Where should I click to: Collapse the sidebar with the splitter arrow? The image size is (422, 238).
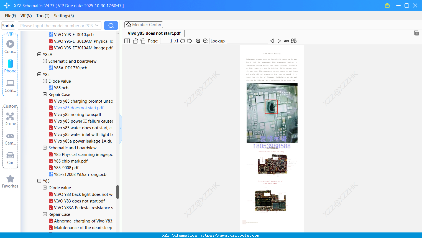point(121,128)
